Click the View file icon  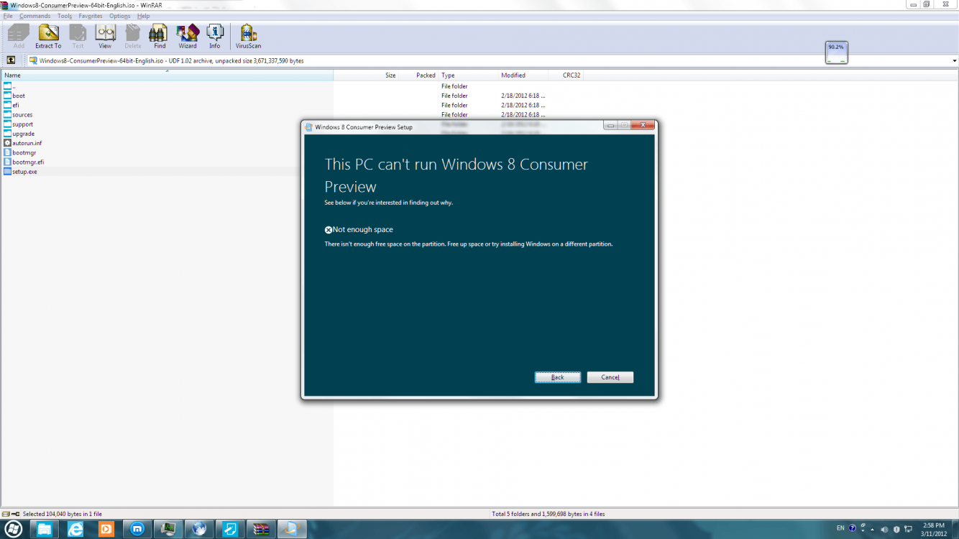(105, 36)
